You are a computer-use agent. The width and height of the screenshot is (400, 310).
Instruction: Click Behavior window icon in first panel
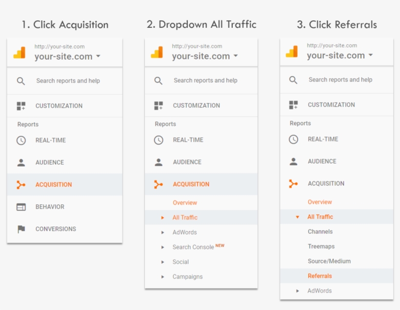(21, 207)
